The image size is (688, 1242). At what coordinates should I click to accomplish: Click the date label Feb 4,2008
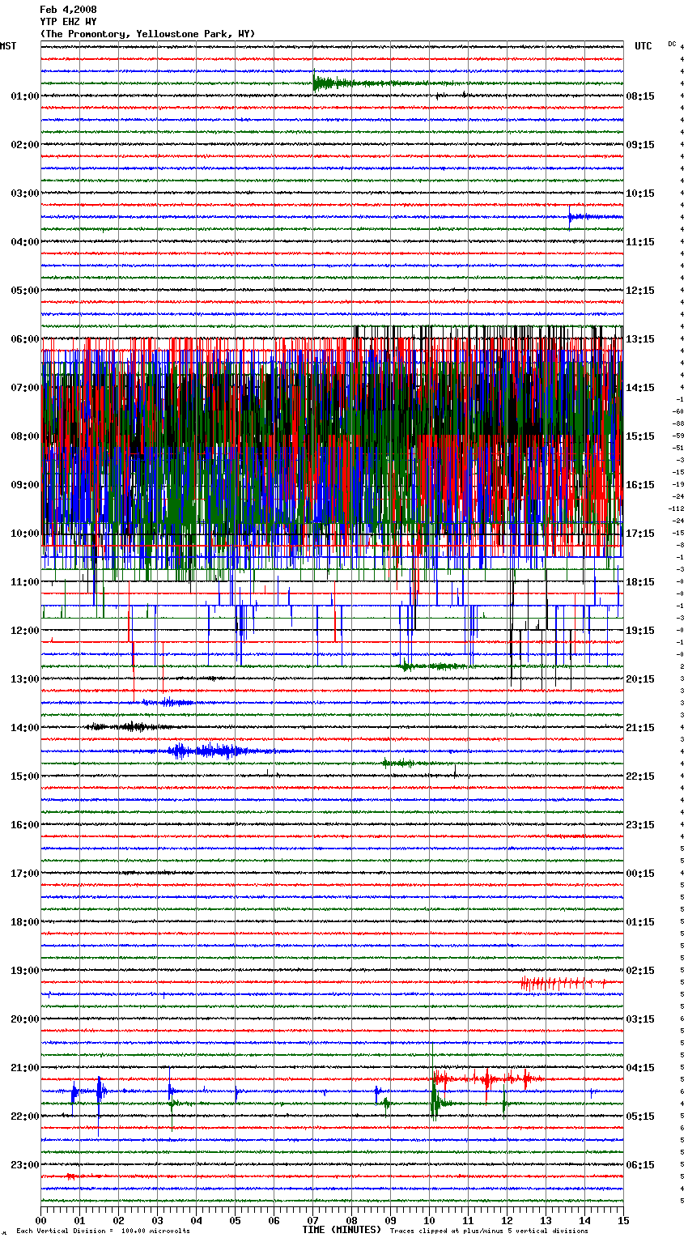pos(68,10)
